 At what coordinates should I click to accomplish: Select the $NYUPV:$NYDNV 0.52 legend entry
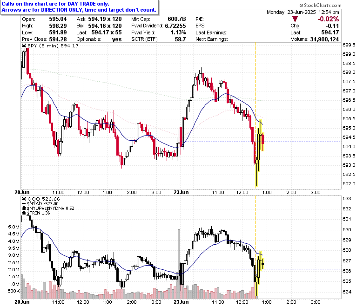tap(50, 208)
